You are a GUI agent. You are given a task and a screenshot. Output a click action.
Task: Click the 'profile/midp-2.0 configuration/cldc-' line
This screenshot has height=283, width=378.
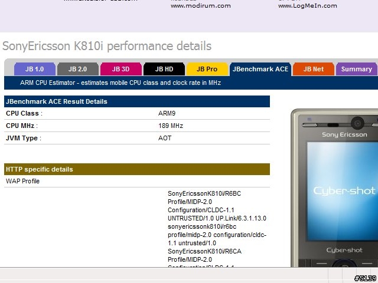(217, 235)
